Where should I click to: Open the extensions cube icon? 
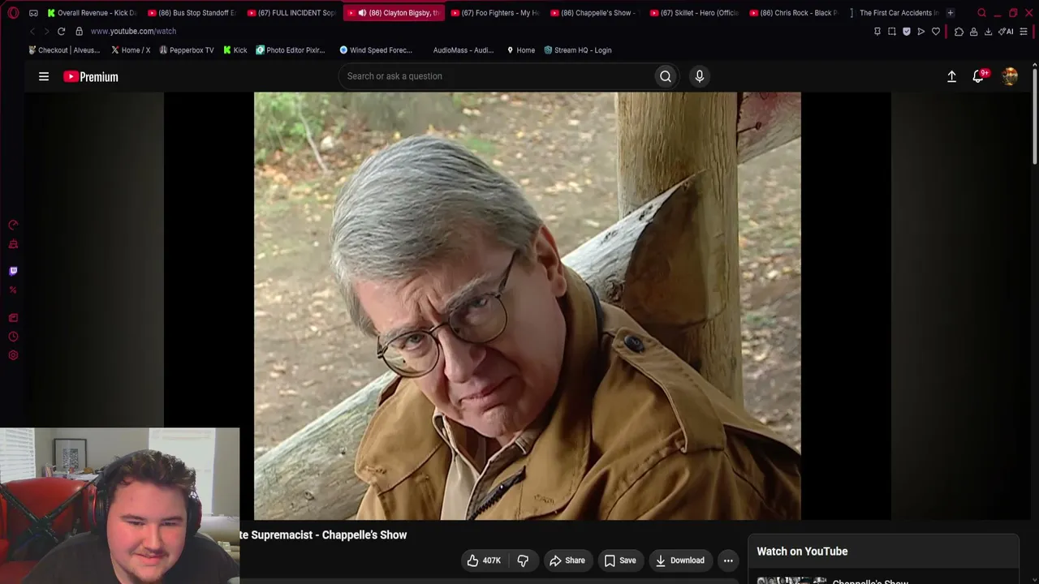pos(959,32)
